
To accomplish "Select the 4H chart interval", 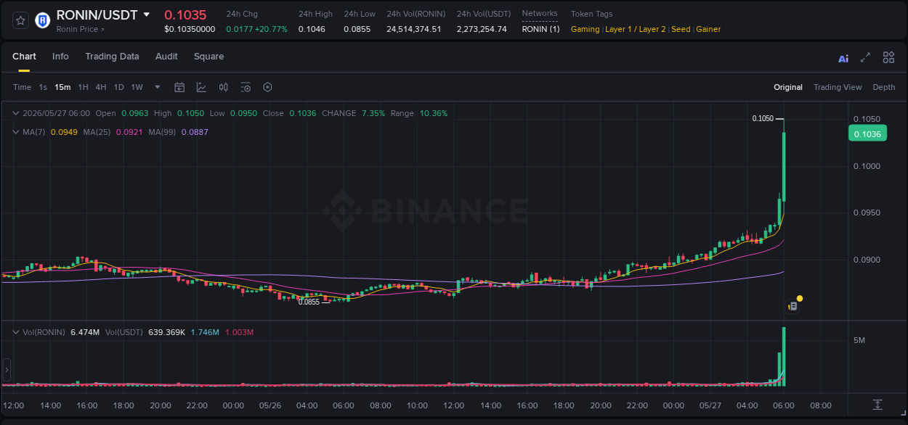I will [x=100, y=87].
